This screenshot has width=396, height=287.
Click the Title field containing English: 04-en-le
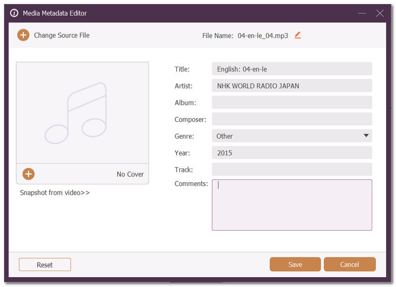click(292, 69)
